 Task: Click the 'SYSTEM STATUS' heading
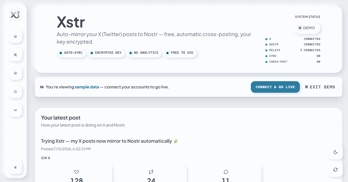pyautogui.click(x=308, y=17)
